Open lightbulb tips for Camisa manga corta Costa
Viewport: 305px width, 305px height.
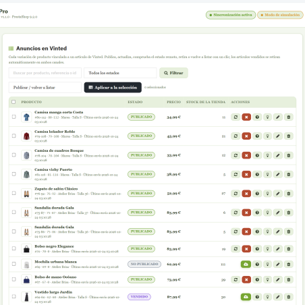pyautogui.click(x=267, y=117)
